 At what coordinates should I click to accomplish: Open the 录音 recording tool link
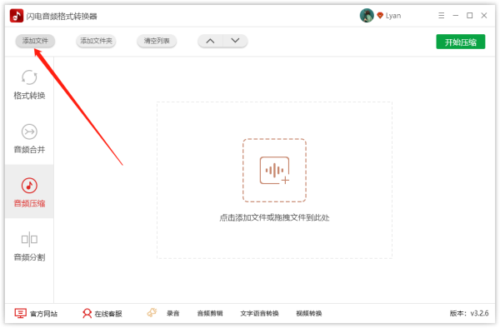click(172, 313)
